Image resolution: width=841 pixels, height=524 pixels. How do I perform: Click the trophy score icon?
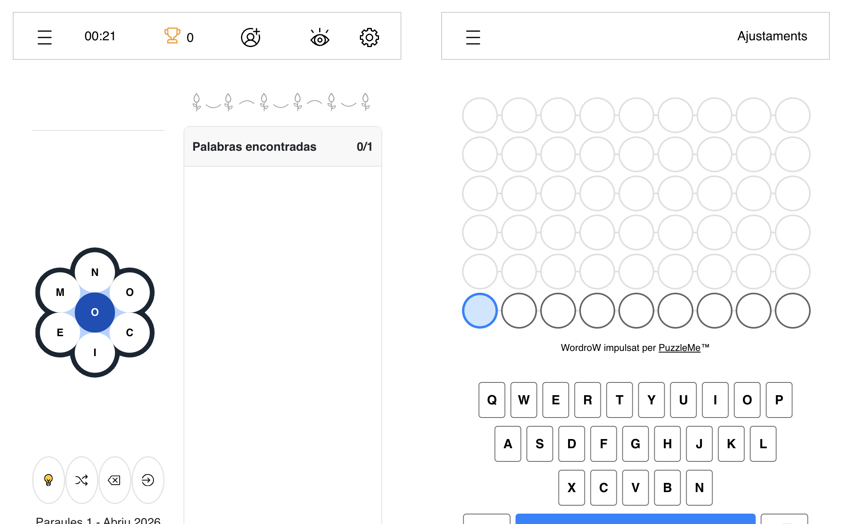point(172,36)
